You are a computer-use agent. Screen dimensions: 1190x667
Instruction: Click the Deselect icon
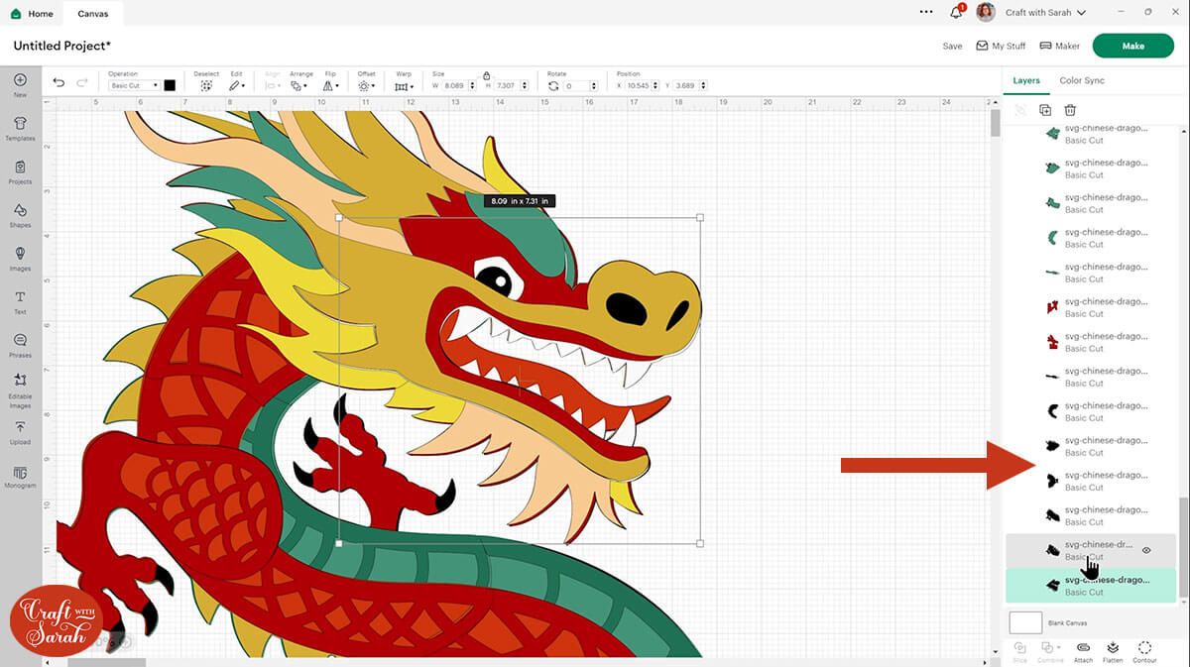click(x=206, y=85)
